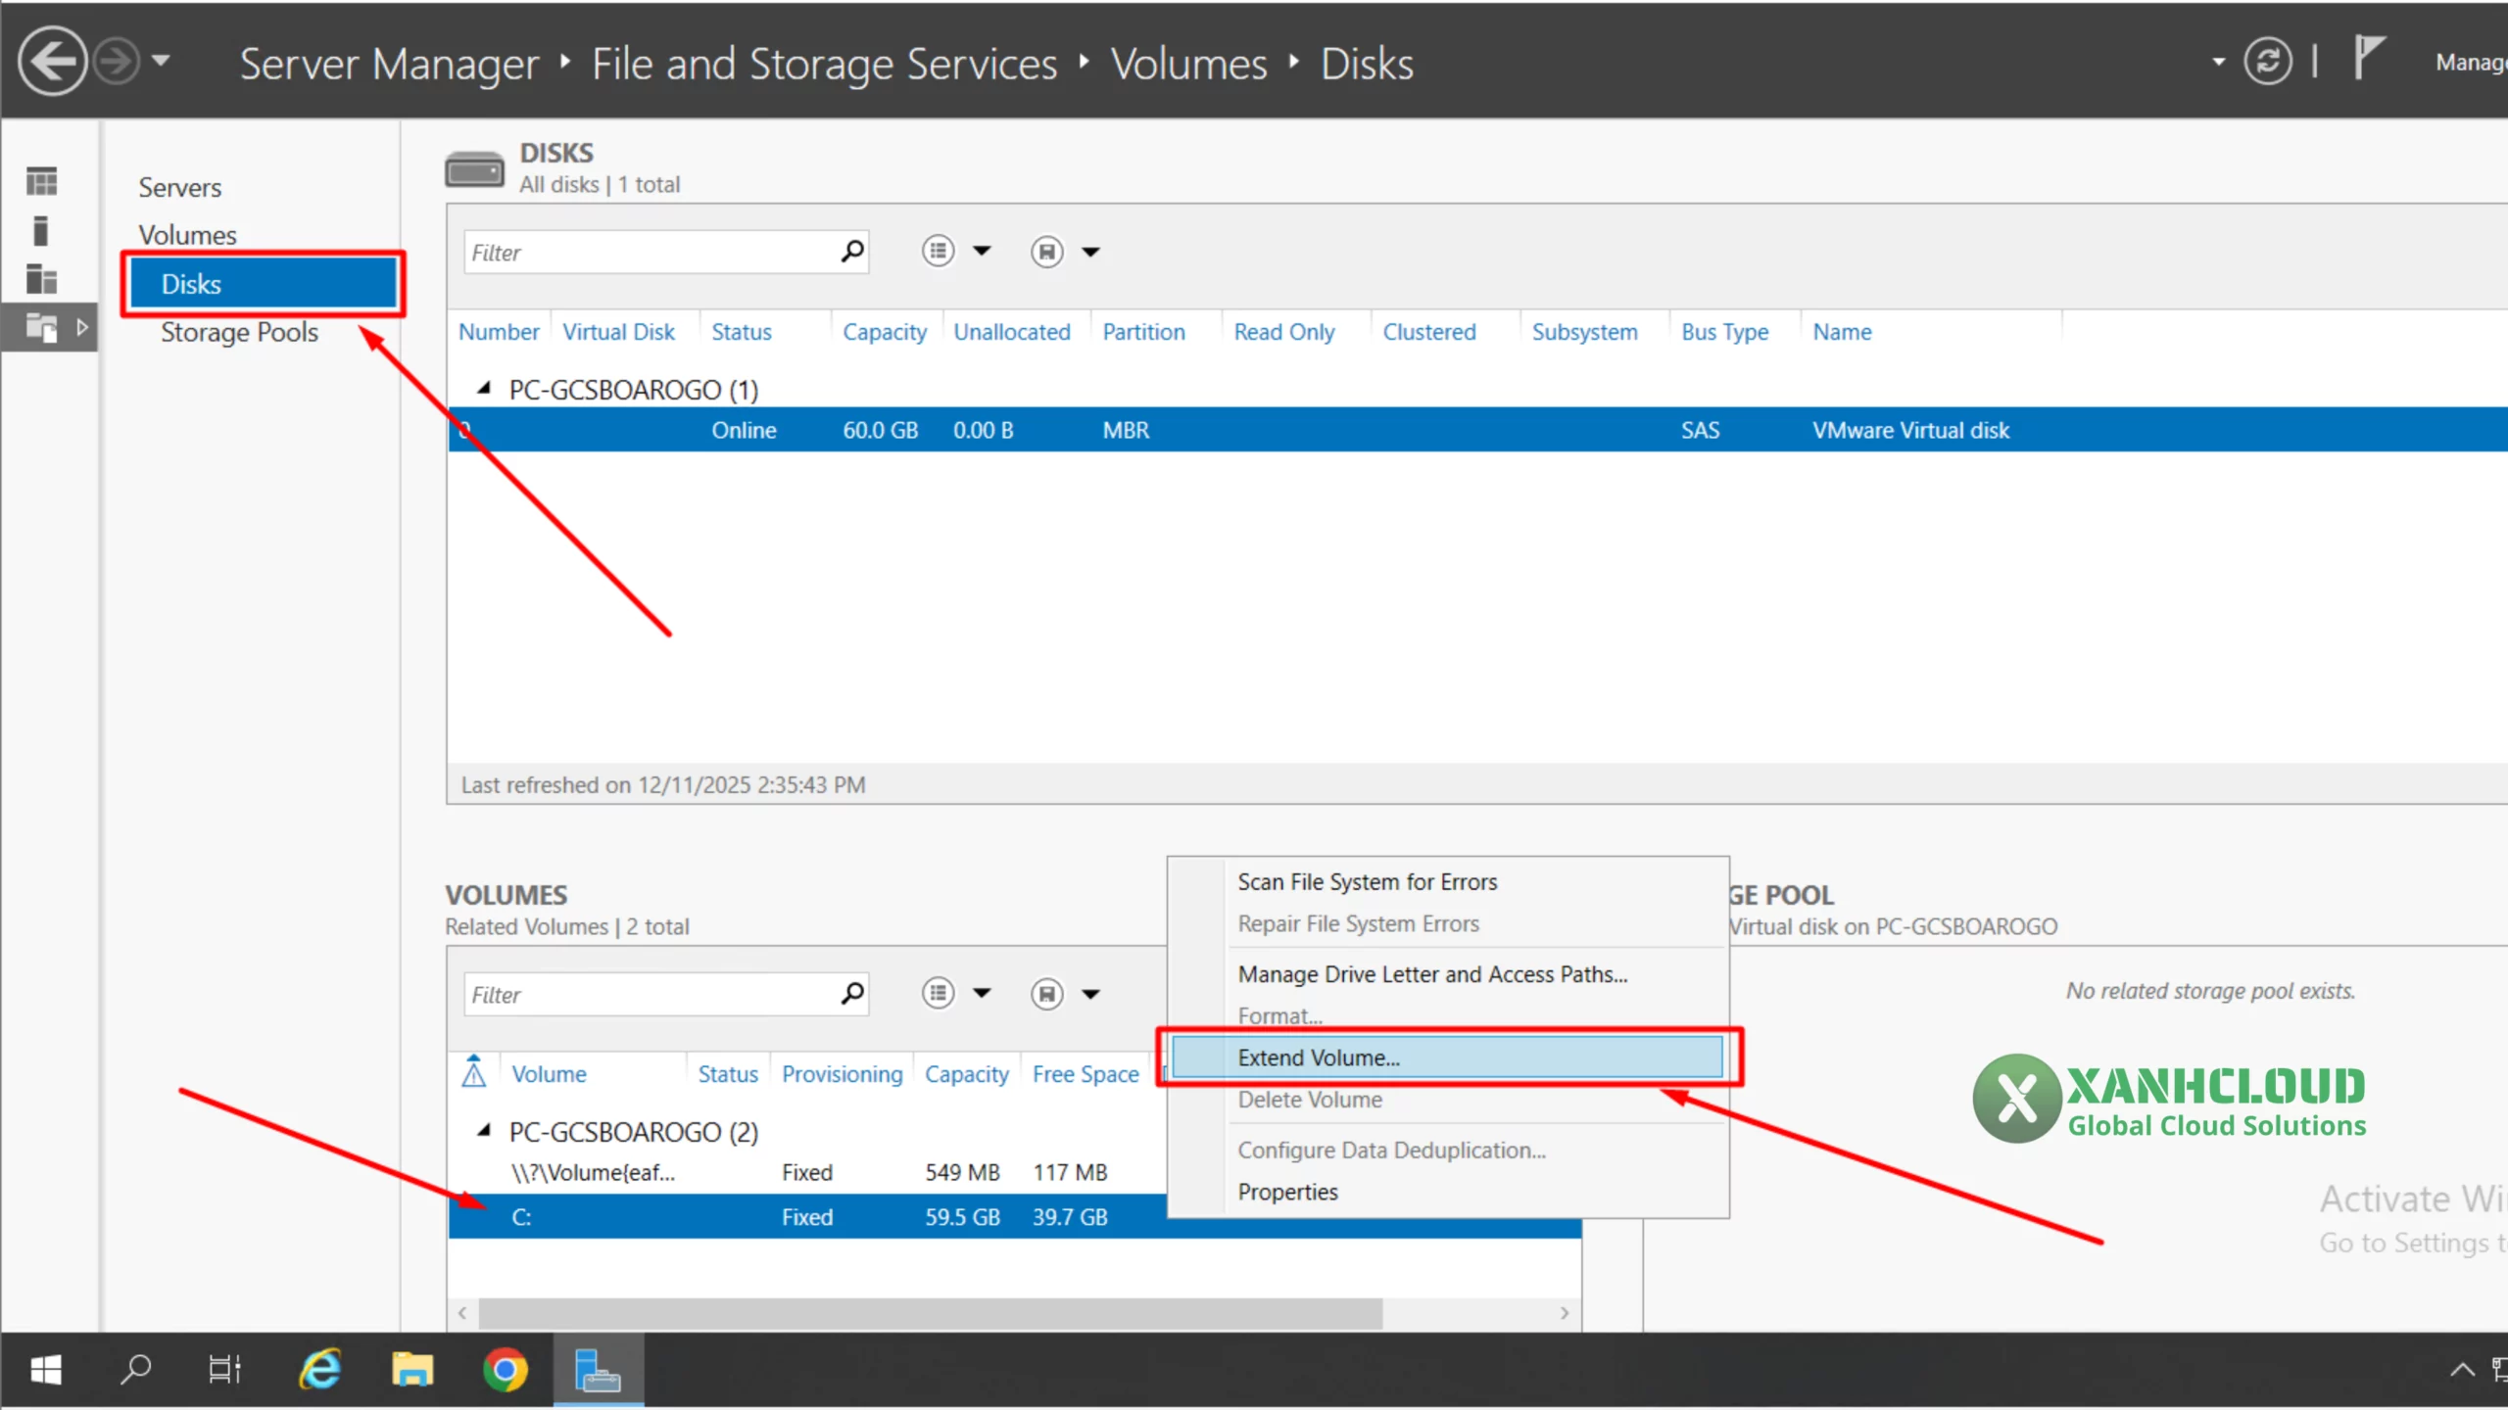Screen dimensions: 2508x1410
Task: Switch to the Disks page in the sidebar
Action: pos(191,283)
